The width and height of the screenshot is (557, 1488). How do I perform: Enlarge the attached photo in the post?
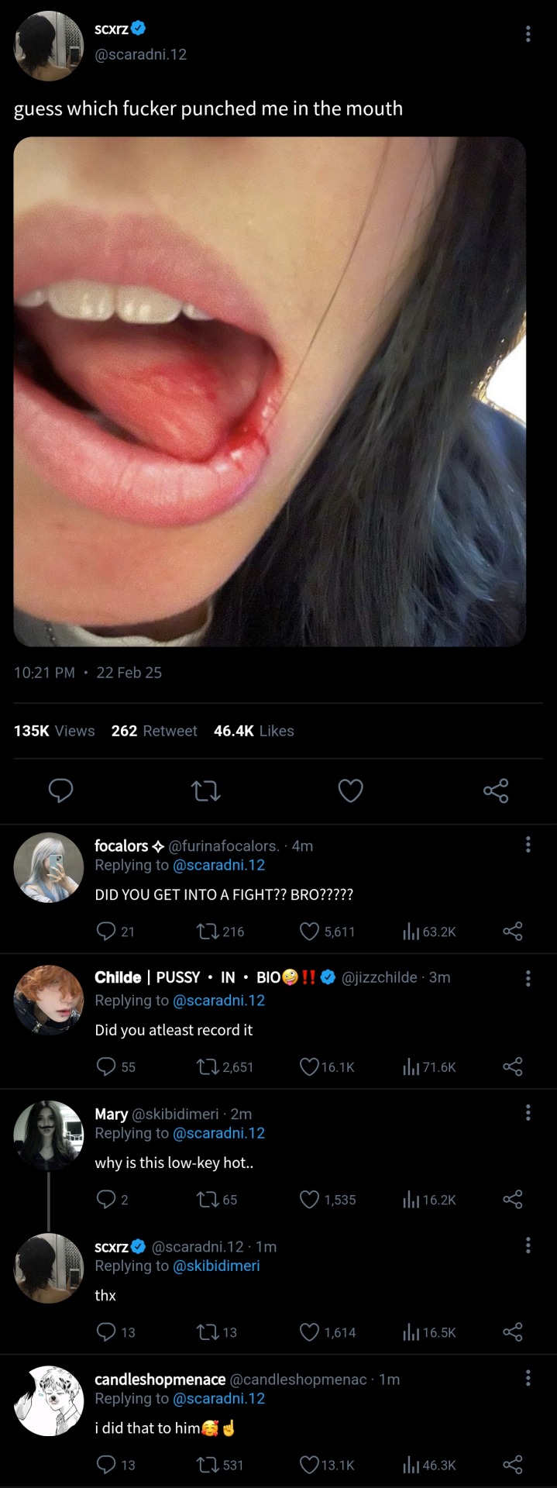point(270,391)
